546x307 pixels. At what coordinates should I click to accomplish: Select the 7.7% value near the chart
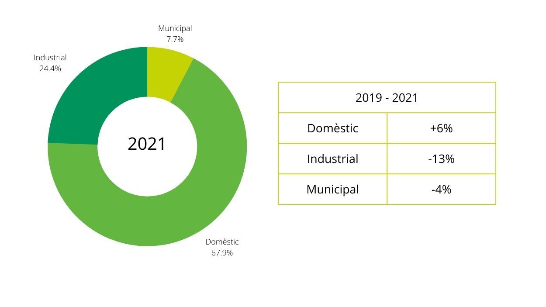coord(175,39)
